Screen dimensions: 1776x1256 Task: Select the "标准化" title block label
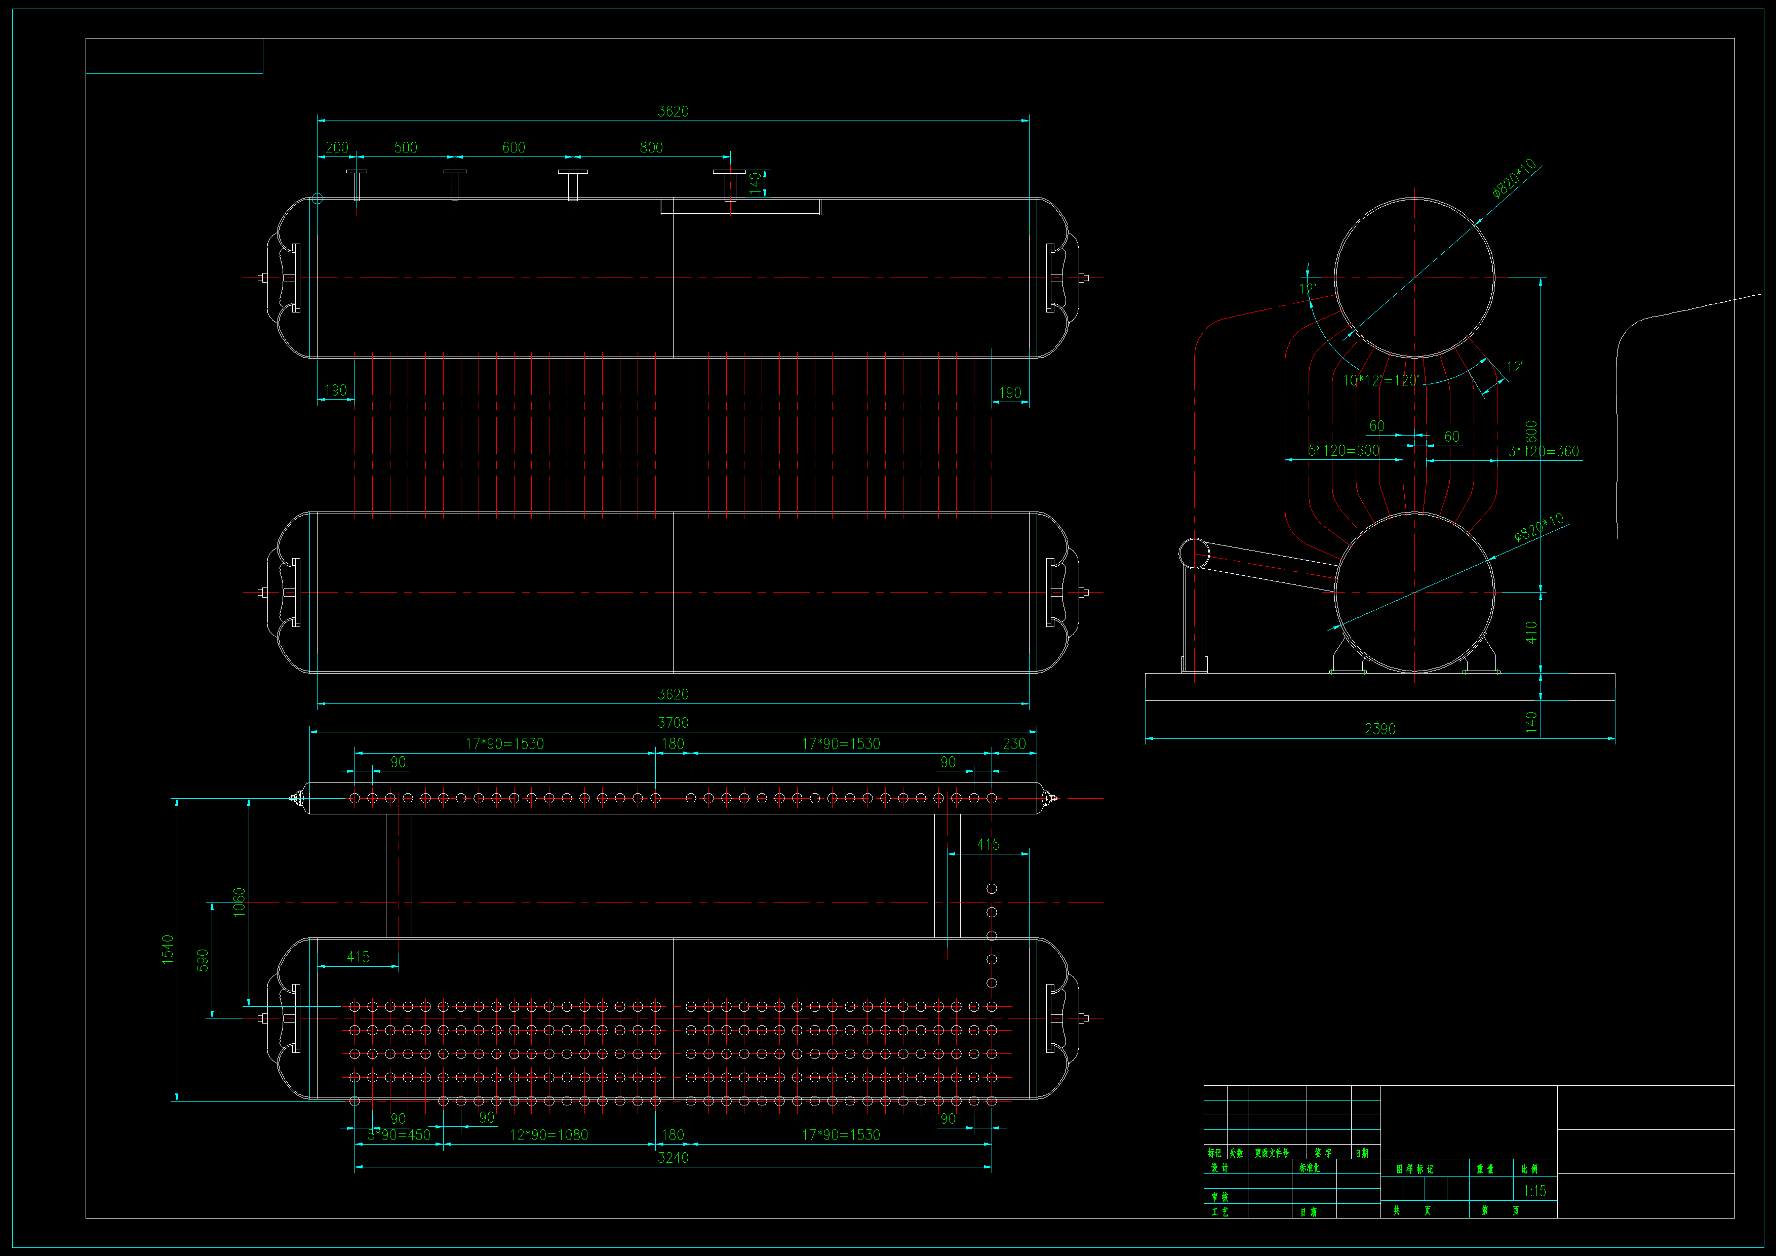point(1310,1167)
